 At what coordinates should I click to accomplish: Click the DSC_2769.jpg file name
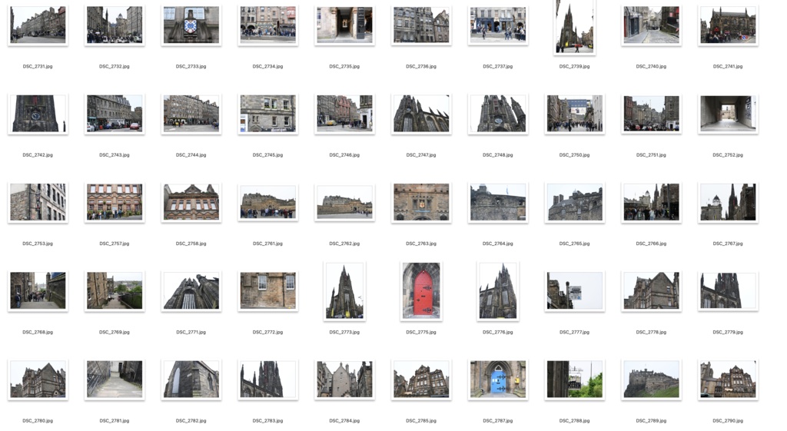pyautogui.click(x=115, y=332)
